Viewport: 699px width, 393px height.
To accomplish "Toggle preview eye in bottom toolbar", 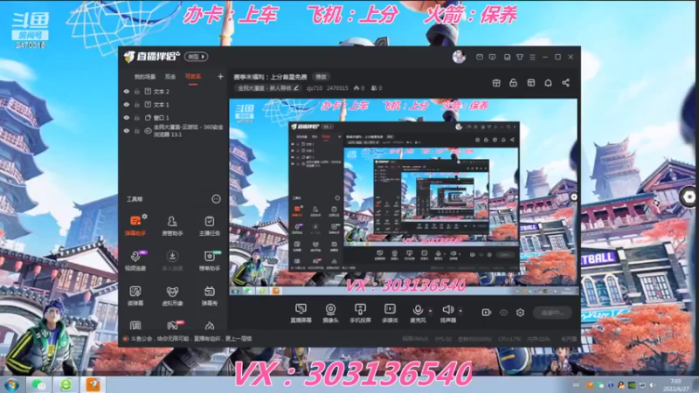I will 503,313.
